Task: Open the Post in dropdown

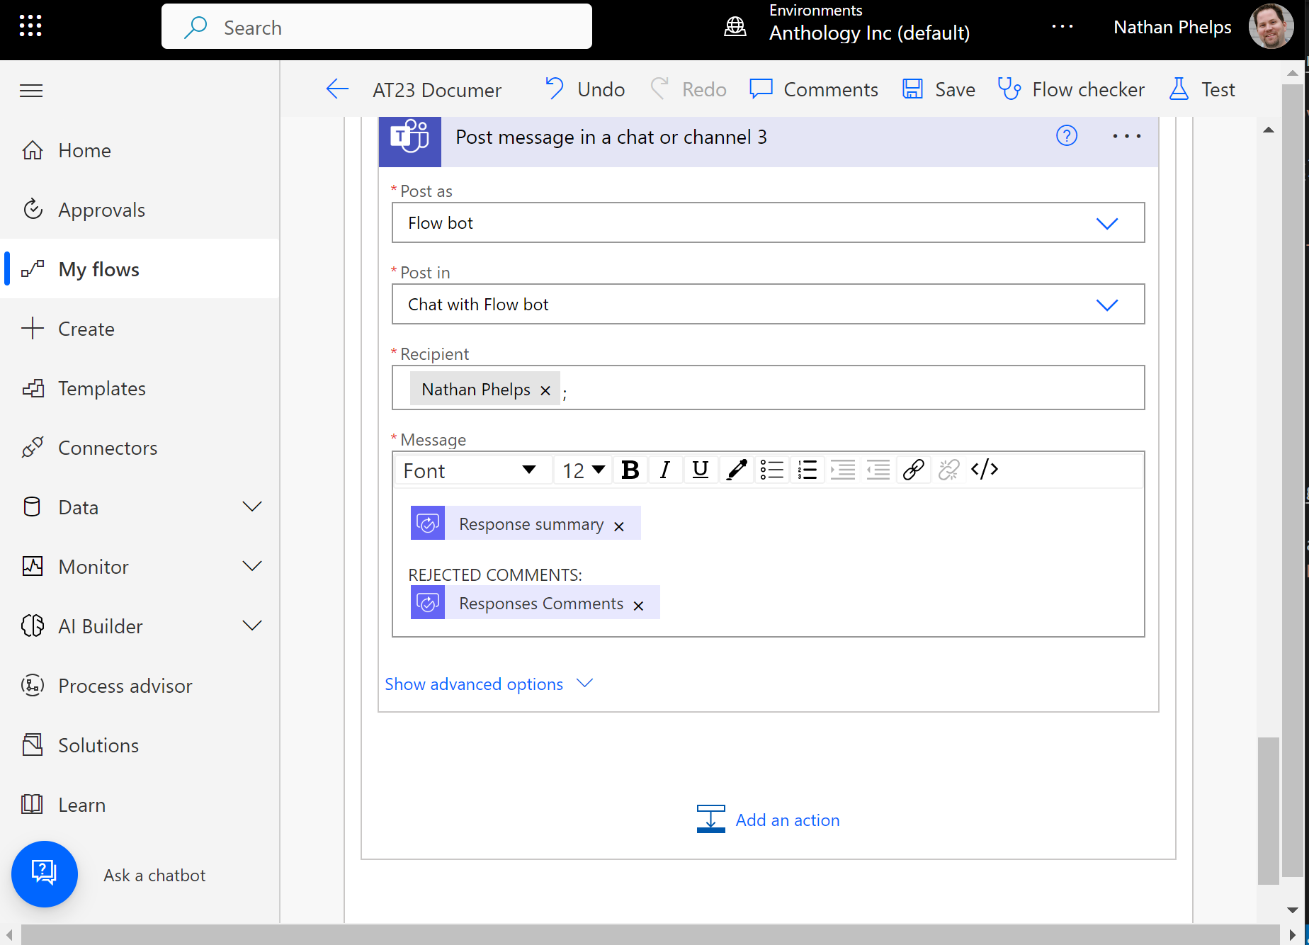Action: point(769,305)
